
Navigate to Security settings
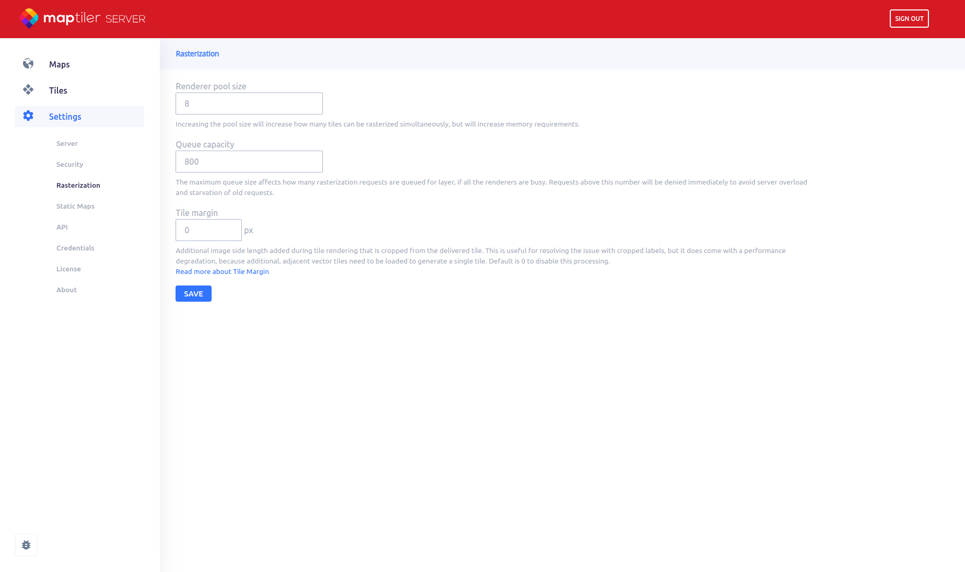tap(69, 164)
